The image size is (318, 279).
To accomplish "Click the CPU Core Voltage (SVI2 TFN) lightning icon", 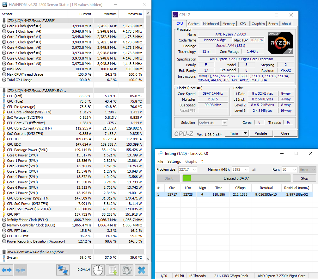I will 4,112.
